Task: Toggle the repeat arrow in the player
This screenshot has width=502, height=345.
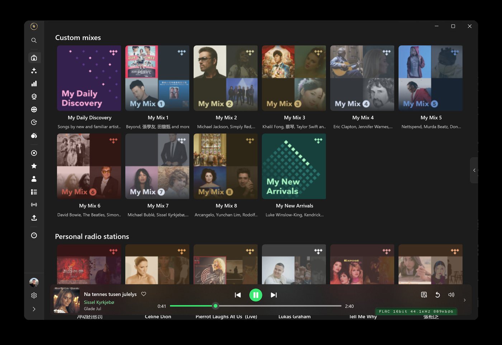Action: click(437, 295)
